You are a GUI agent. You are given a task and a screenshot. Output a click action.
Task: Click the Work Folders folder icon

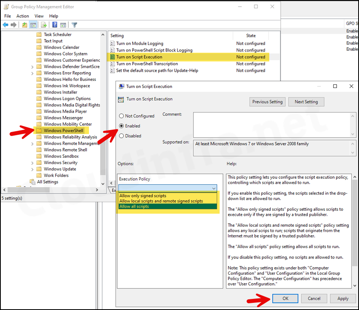pyautogui.click(x=39, y=175)
